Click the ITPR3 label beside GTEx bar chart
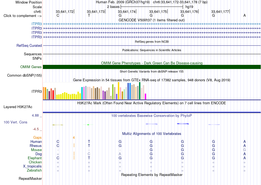The image size is (261, 185). [37, 91]
